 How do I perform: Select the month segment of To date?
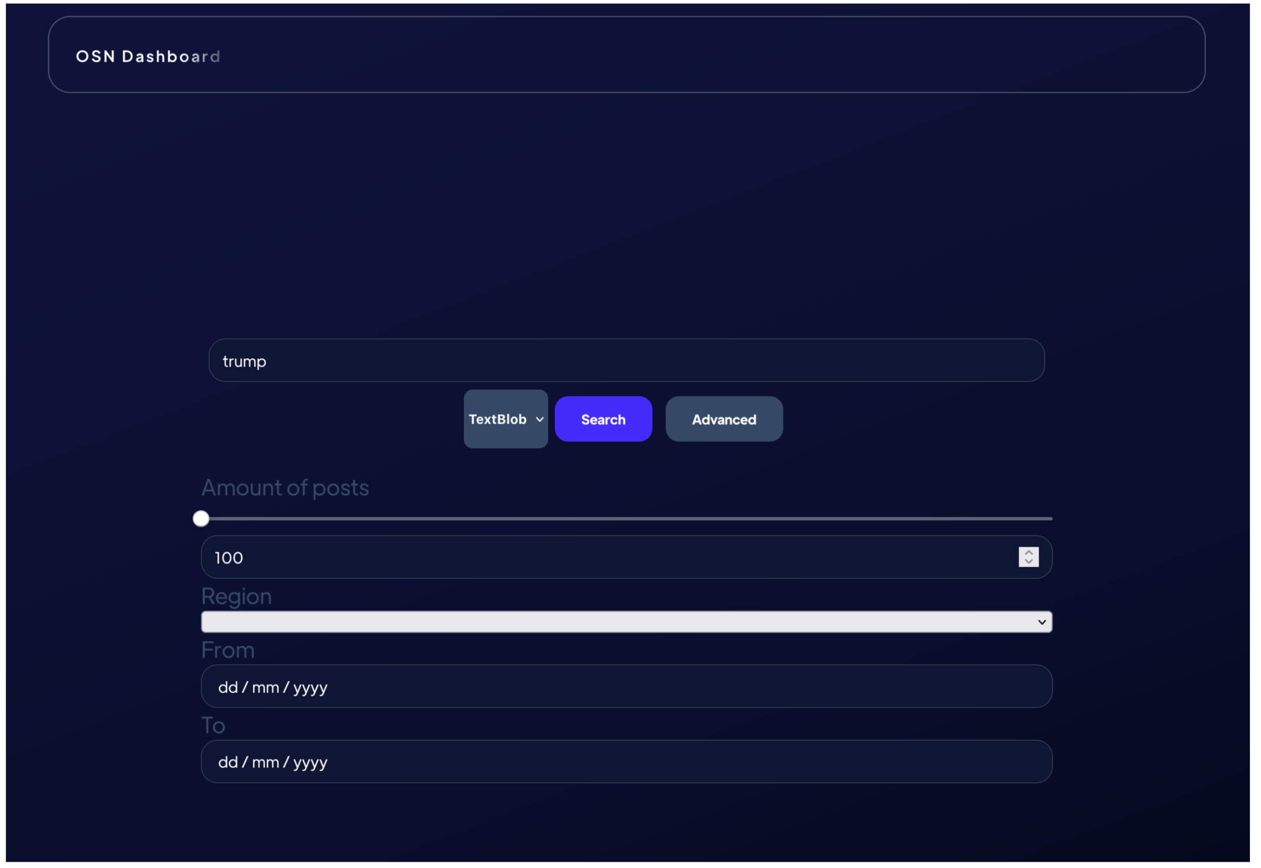click(x=265, y=762)
